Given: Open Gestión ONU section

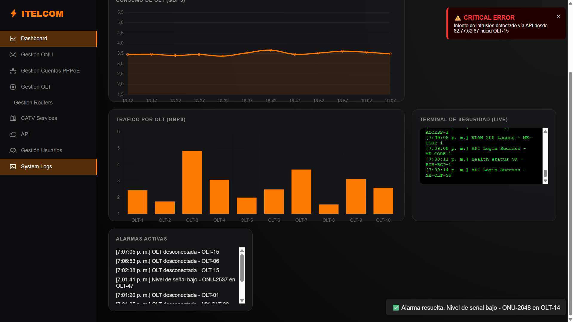Looking at the screenshot, I should coord(48,55).
